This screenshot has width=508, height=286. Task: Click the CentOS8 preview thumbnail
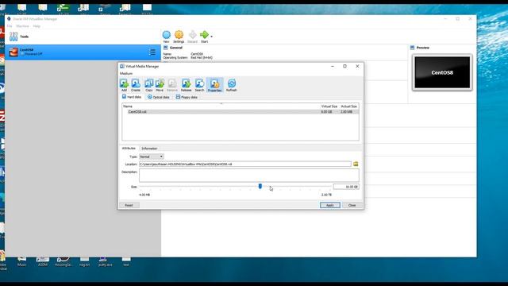[442, 72]
